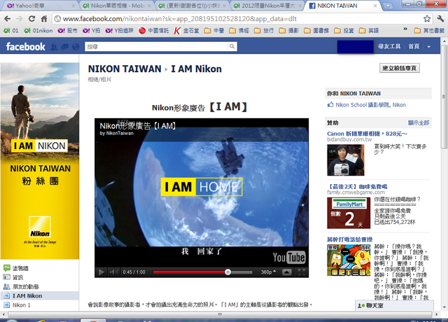
Task: Click the horizontal scrollbar at bottom
Action: click(x=220, y=314)
